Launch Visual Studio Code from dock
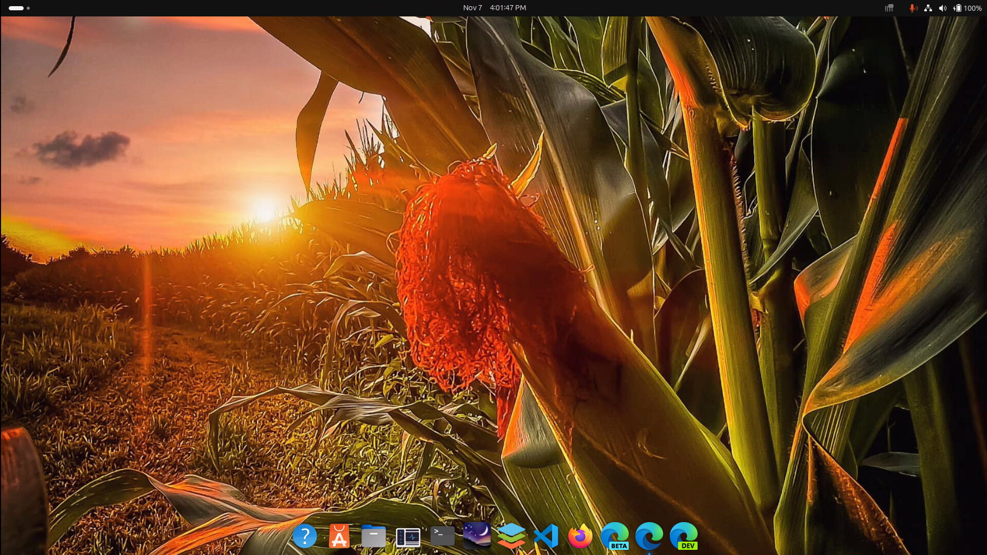The width and height of the screenshot is (987, 555). pyautogui.click(x=546, y=536)
